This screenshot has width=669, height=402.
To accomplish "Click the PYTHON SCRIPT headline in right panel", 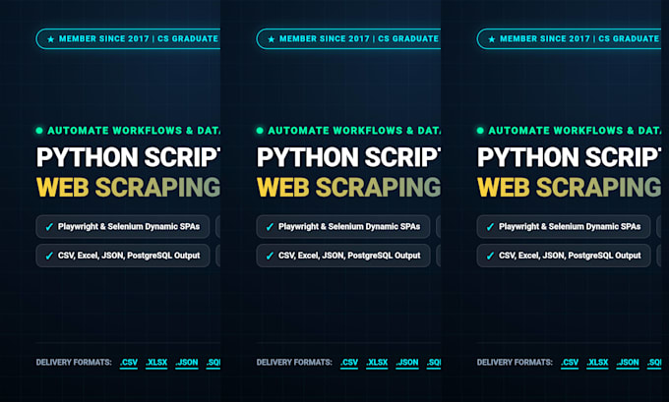I will click(x=570, y=157).
